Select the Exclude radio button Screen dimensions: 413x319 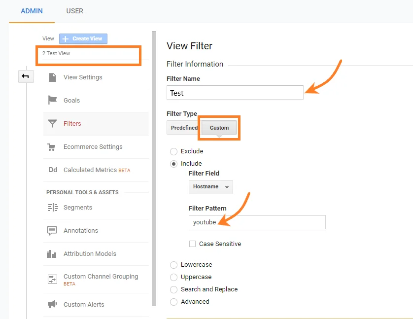173,151
